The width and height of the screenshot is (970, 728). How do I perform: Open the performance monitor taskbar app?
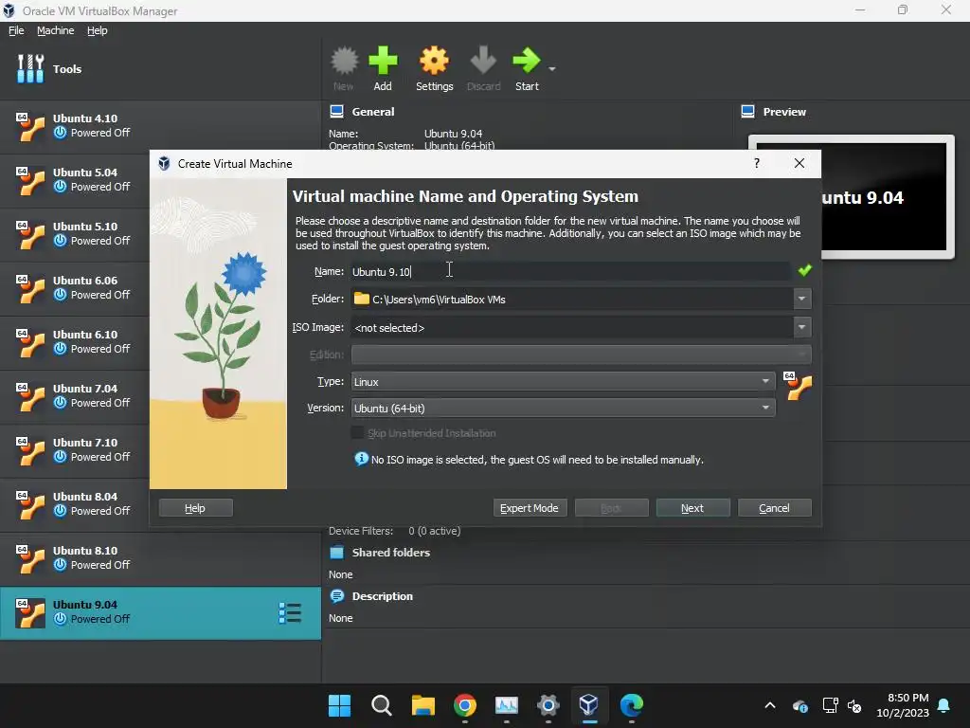pos(506,705)
